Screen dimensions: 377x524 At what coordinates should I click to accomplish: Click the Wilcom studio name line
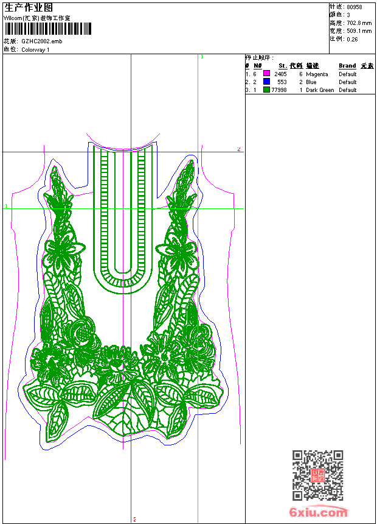coord(36,18)
